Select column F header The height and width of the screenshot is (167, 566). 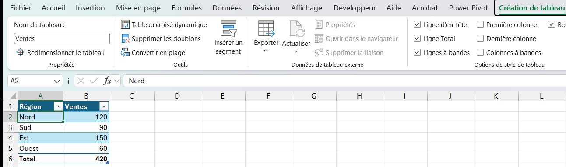(268, 96)
